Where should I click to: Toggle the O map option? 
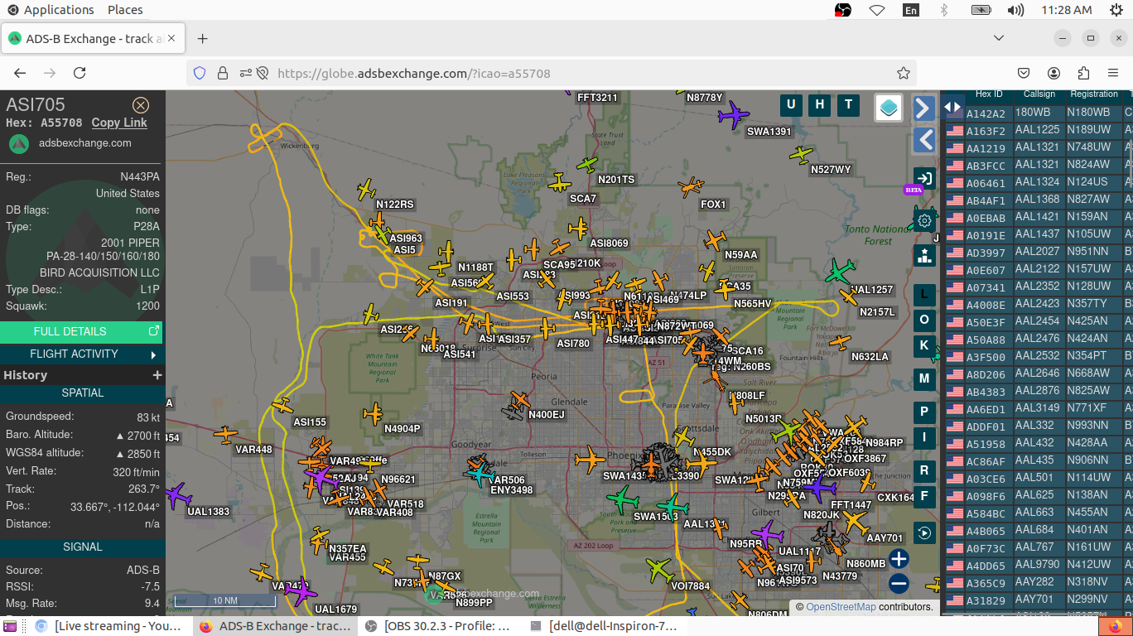924,320
